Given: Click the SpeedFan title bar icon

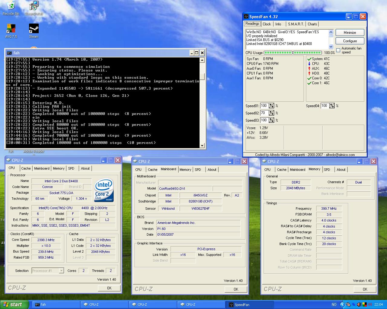Looking at the screenshot, I should (x=246, y=17).
